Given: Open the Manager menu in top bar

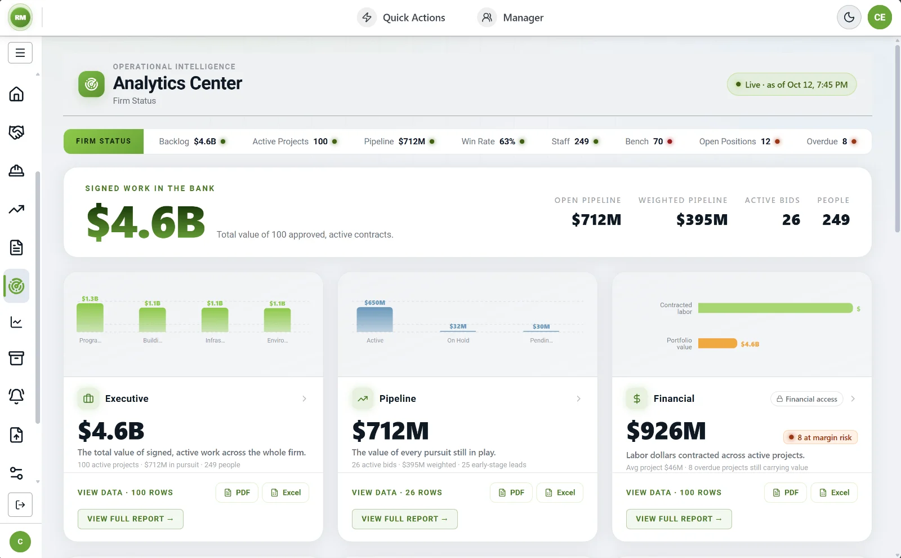Looking at the screenshot, I should [511, 17].
